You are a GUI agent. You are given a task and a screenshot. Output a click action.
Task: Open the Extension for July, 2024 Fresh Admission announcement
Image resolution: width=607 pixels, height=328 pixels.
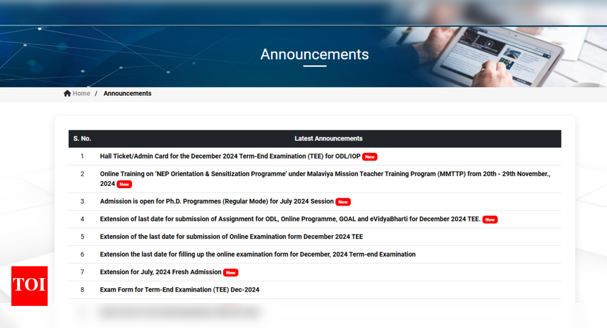coord(161,272)
